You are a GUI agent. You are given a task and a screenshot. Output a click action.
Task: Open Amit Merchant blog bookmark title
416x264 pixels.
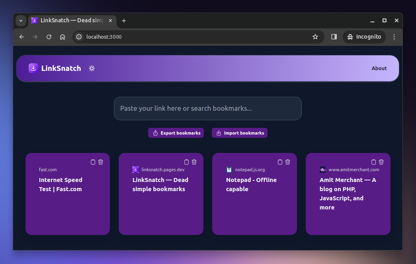[348, 194]
